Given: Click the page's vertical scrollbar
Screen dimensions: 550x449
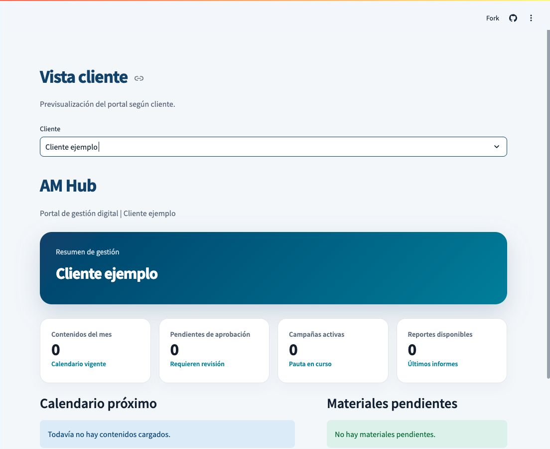Looking at the screenshot, I should [x=548, y=204].
